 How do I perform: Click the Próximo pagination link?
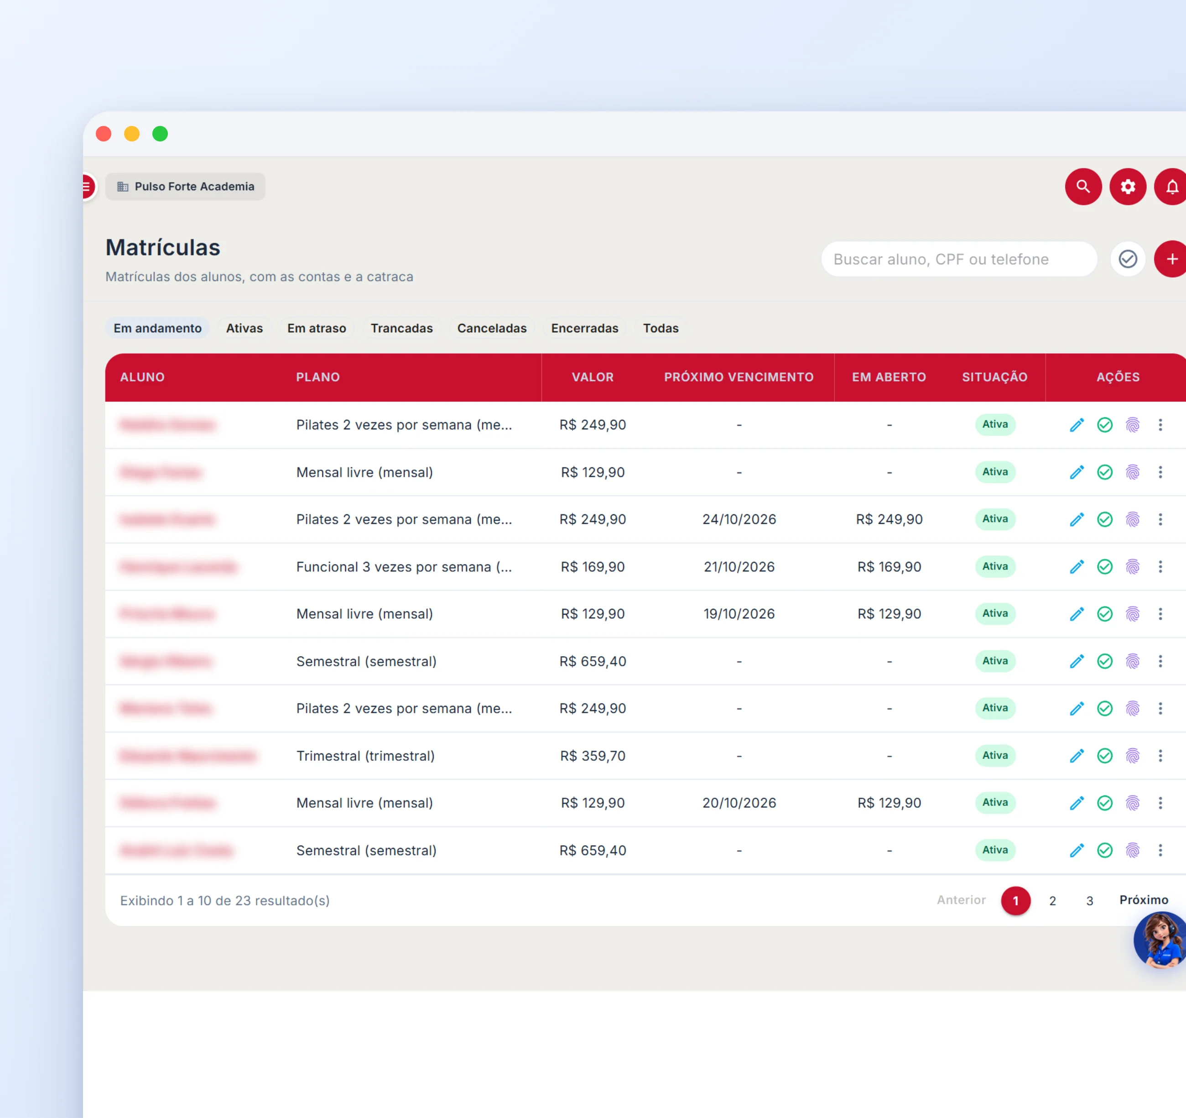pyautogui.click(x=1144, y=900)
